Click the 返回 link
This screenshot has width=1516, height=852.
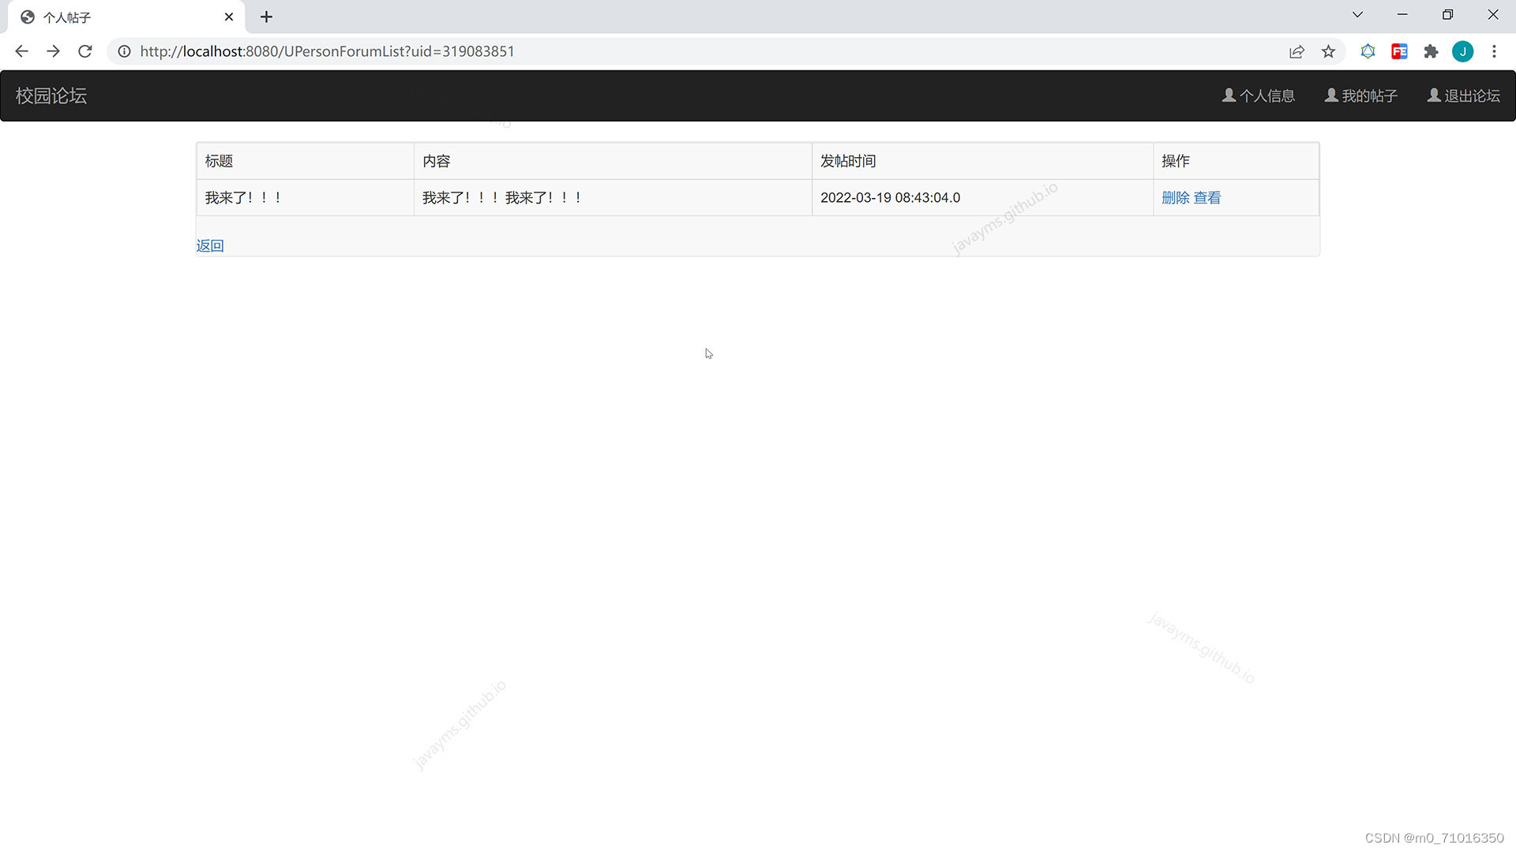click(210, 245)
